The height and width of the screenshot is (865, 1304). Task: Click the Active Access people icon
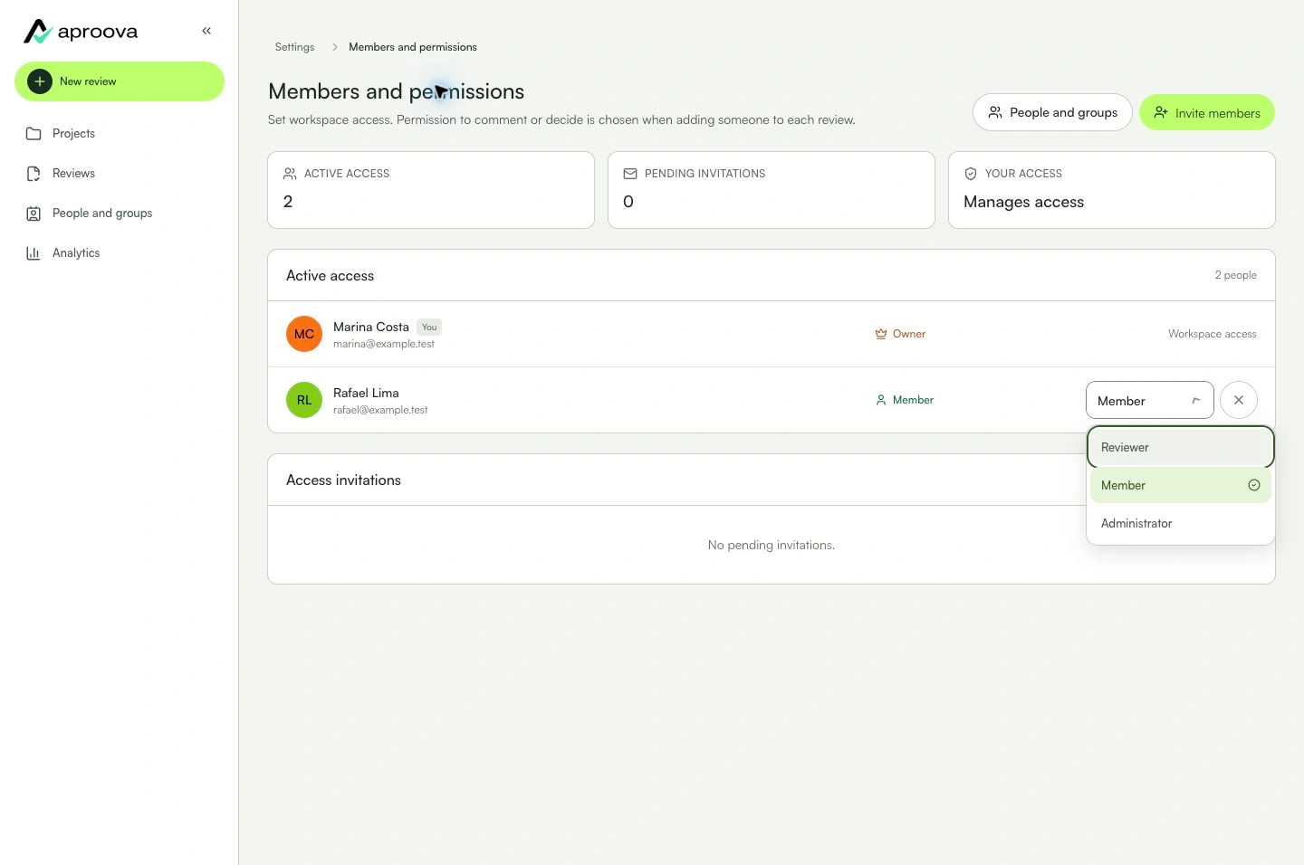(290, 174)
